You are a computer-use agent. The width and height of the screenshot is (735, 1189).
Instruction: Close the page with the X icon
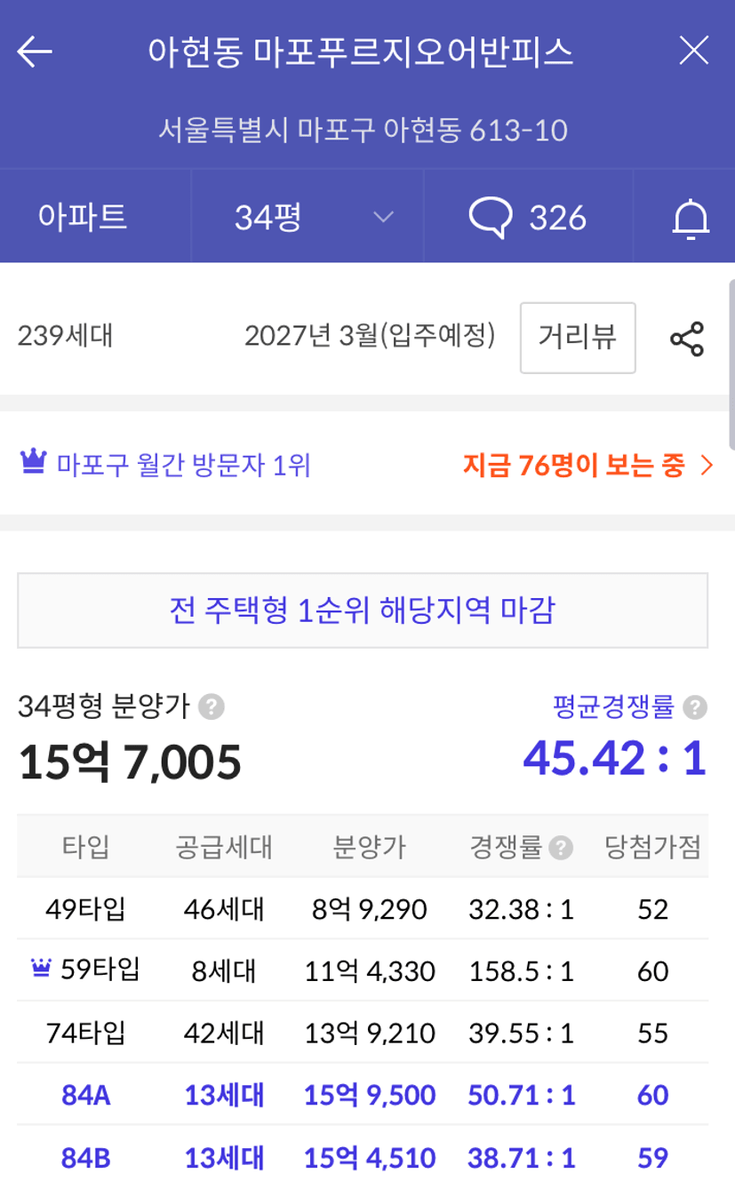click(693, 52)
